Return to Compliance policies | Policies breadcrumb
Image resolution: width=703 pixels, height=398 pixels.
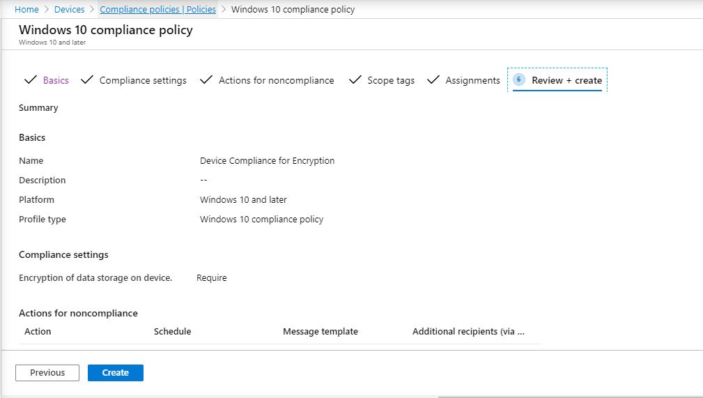(157, 9)
